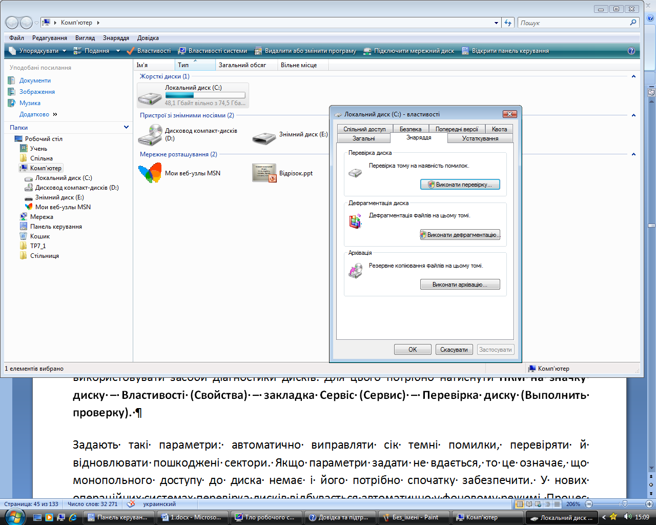Switch to Безпека tab
The height and width of the screenshot is (525, 656).
pos(411,129)
